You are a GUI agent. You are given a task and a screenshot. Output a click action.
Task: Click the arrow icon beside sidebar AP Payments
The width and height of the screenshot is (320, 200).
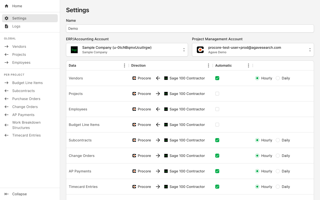tap(6, 115)
